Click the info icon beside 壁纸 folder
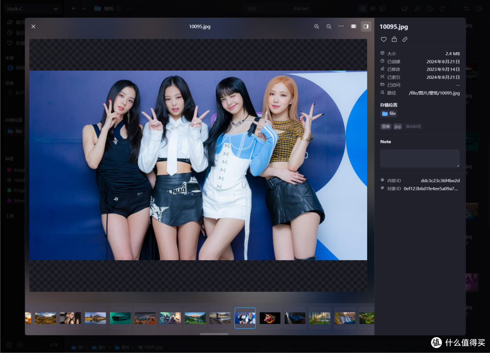The width and height of the screenshot is (490, 353). click(x=119, y=9)
